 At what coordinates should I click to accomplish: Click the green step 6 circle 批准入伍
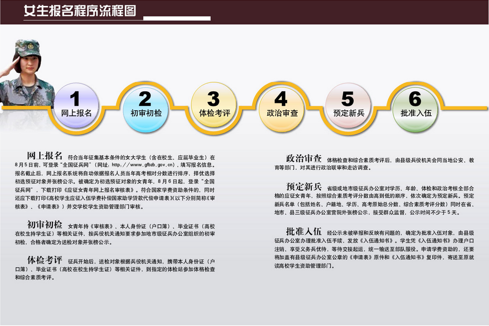pos(416,106)
